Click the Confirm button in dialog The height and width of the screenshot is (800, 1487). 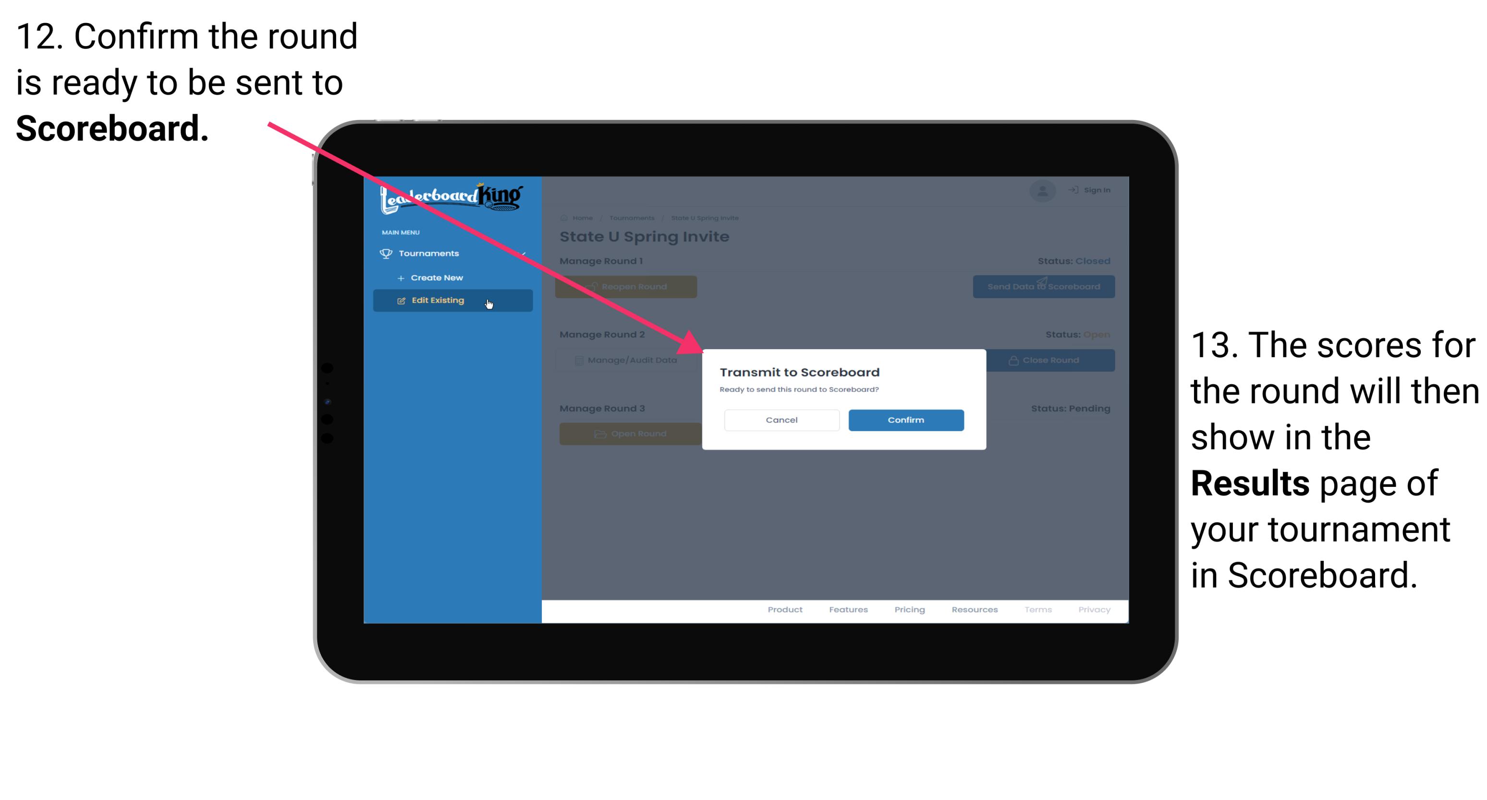click(903, 419)
